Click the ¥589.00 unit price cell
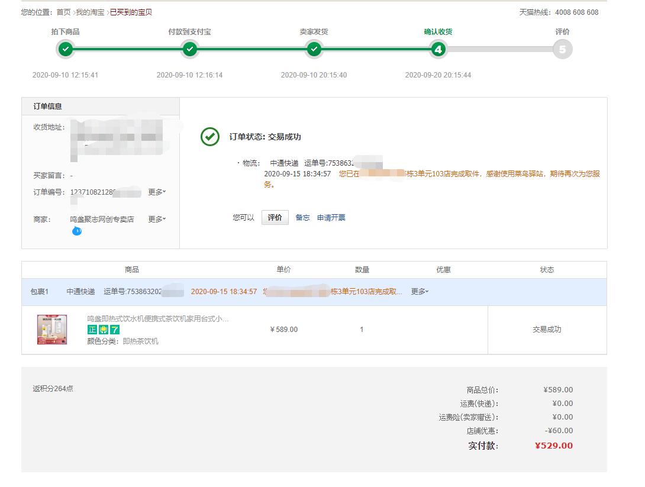The width and height of the screenshot is (645, 487). pyautogui.click(x=284, y=330)
